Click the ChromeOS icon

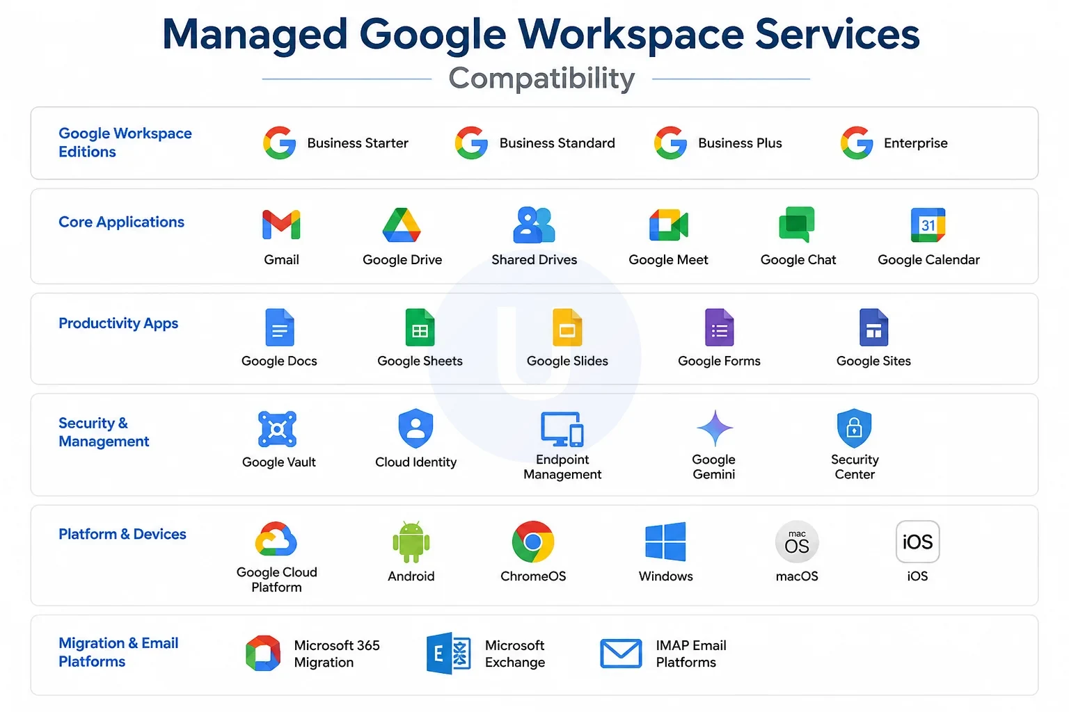click(533, 542)
